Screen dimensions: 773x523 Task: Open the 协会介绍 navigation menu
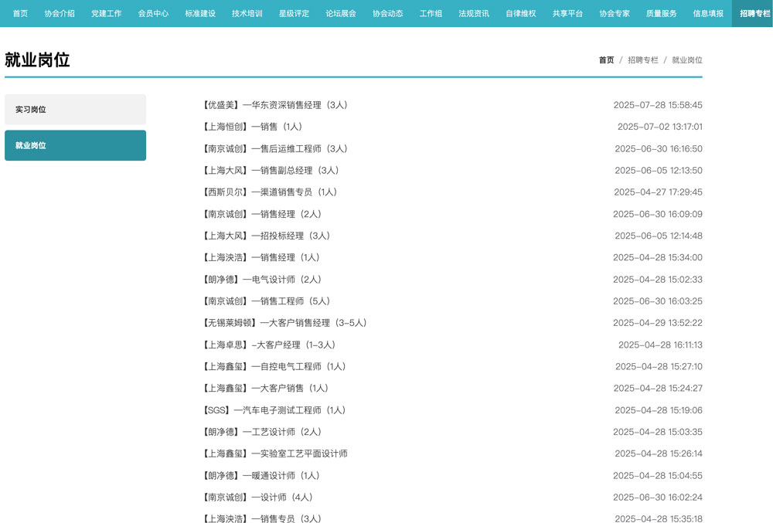pyautogui.click(x=60, y=13)
